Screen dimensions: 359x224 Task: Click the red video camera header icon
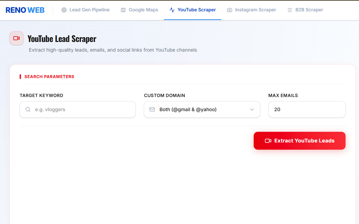tap(17, 38)
